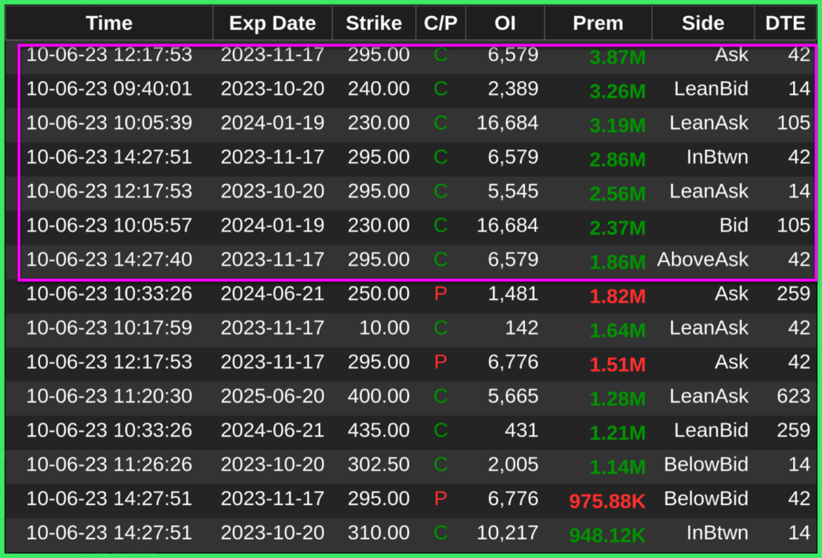Click time 10-06-23 14:27:40
This screenshot has height=558, width=822.
109,259
